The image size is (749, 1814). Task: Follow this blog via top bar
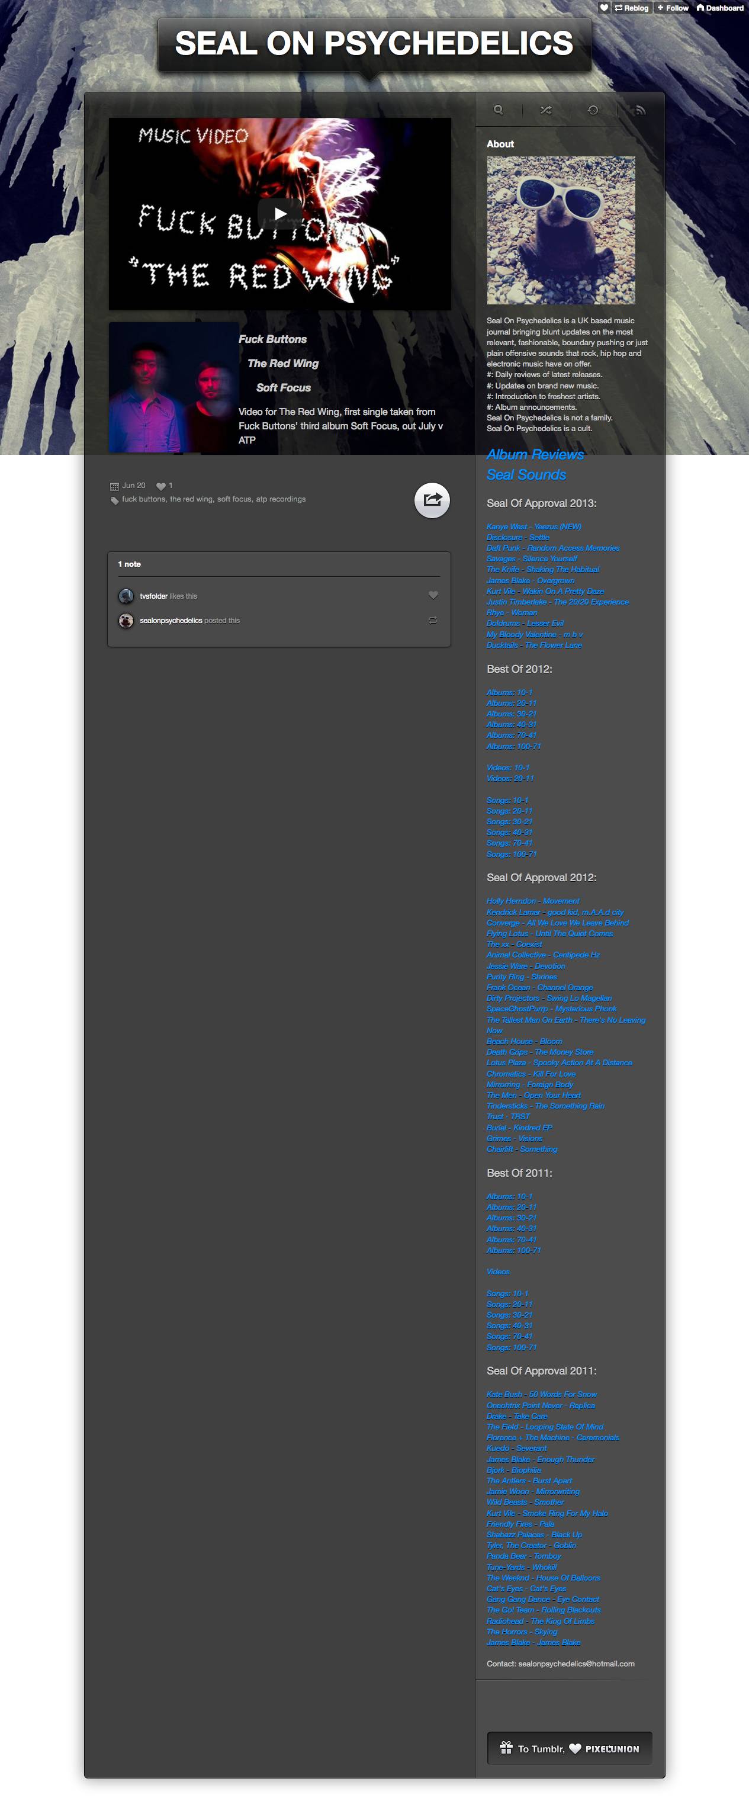673,8
